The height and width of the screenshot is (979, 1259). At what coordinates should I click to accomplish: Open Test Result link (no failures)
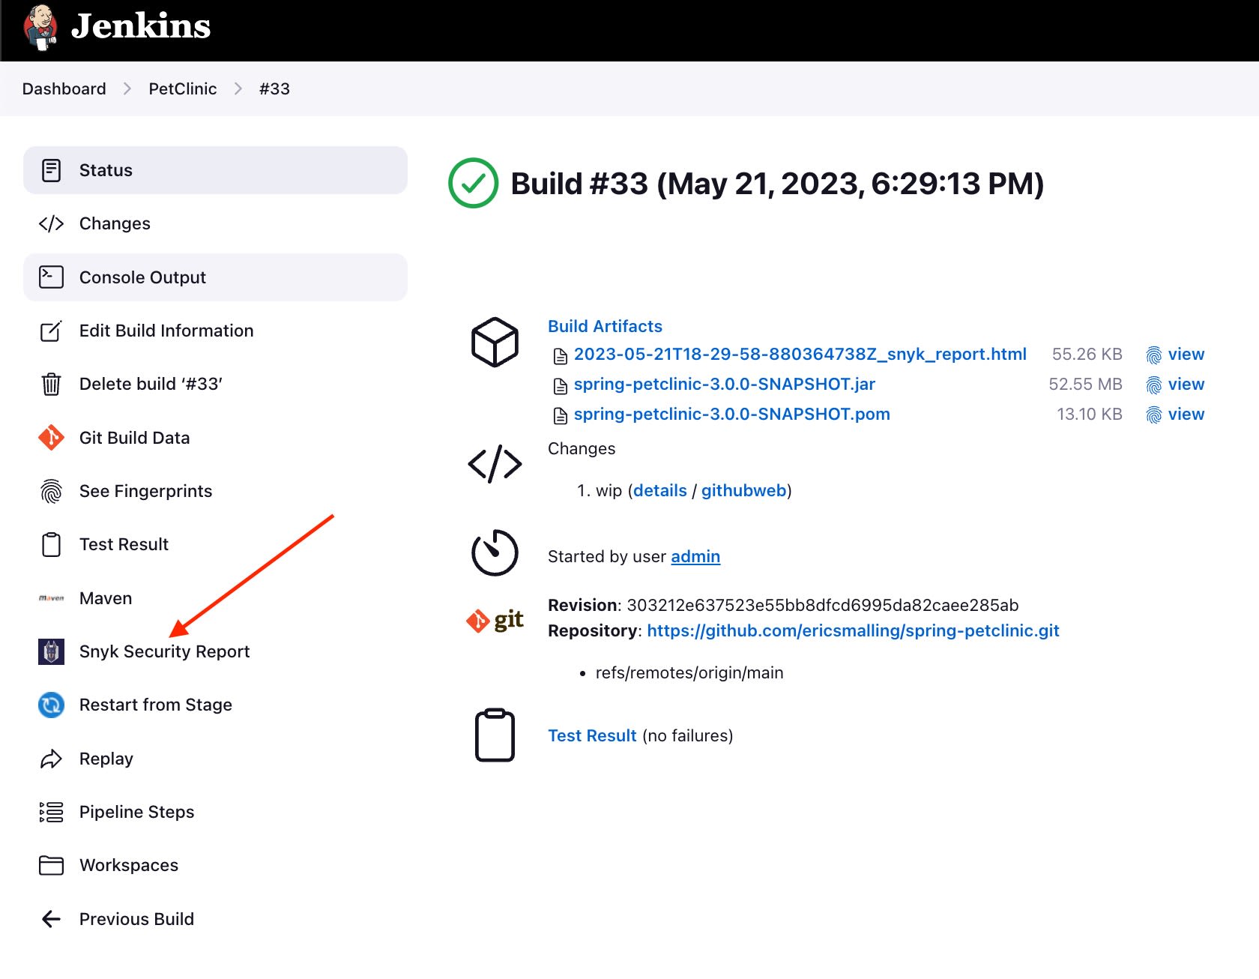[592, 735]
